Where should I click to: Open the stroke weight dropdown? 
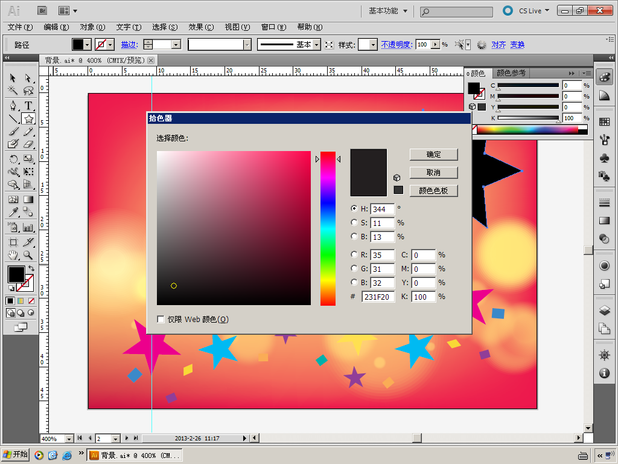click(x=176, y=45)
